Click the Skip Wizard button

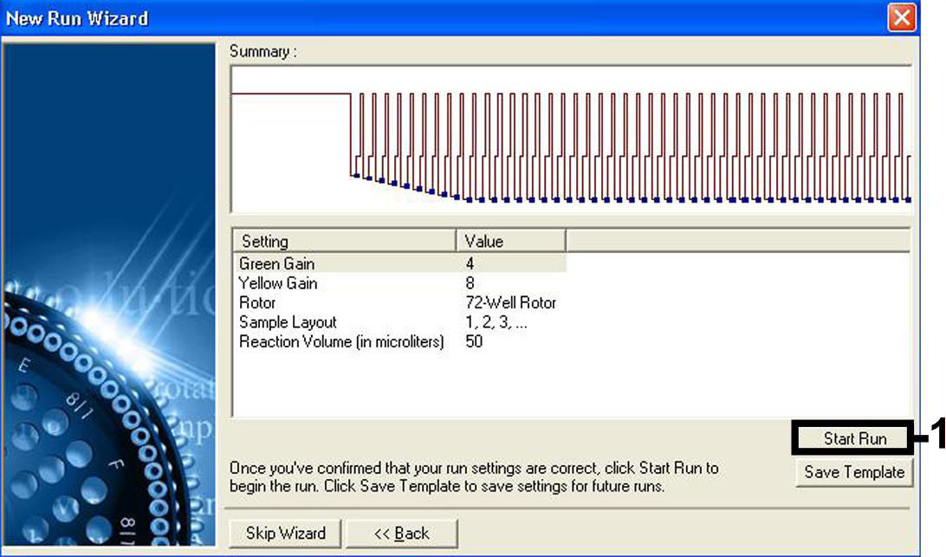285,534
